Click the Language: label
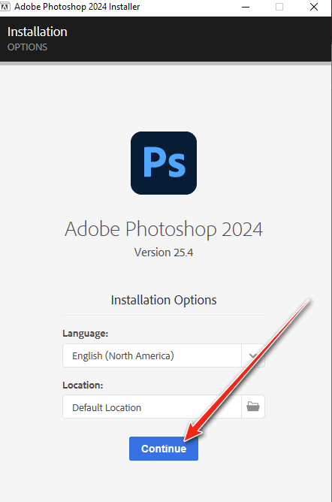This screenshot has height=502, width=332. pyautogui.click(x=86, y=333)
